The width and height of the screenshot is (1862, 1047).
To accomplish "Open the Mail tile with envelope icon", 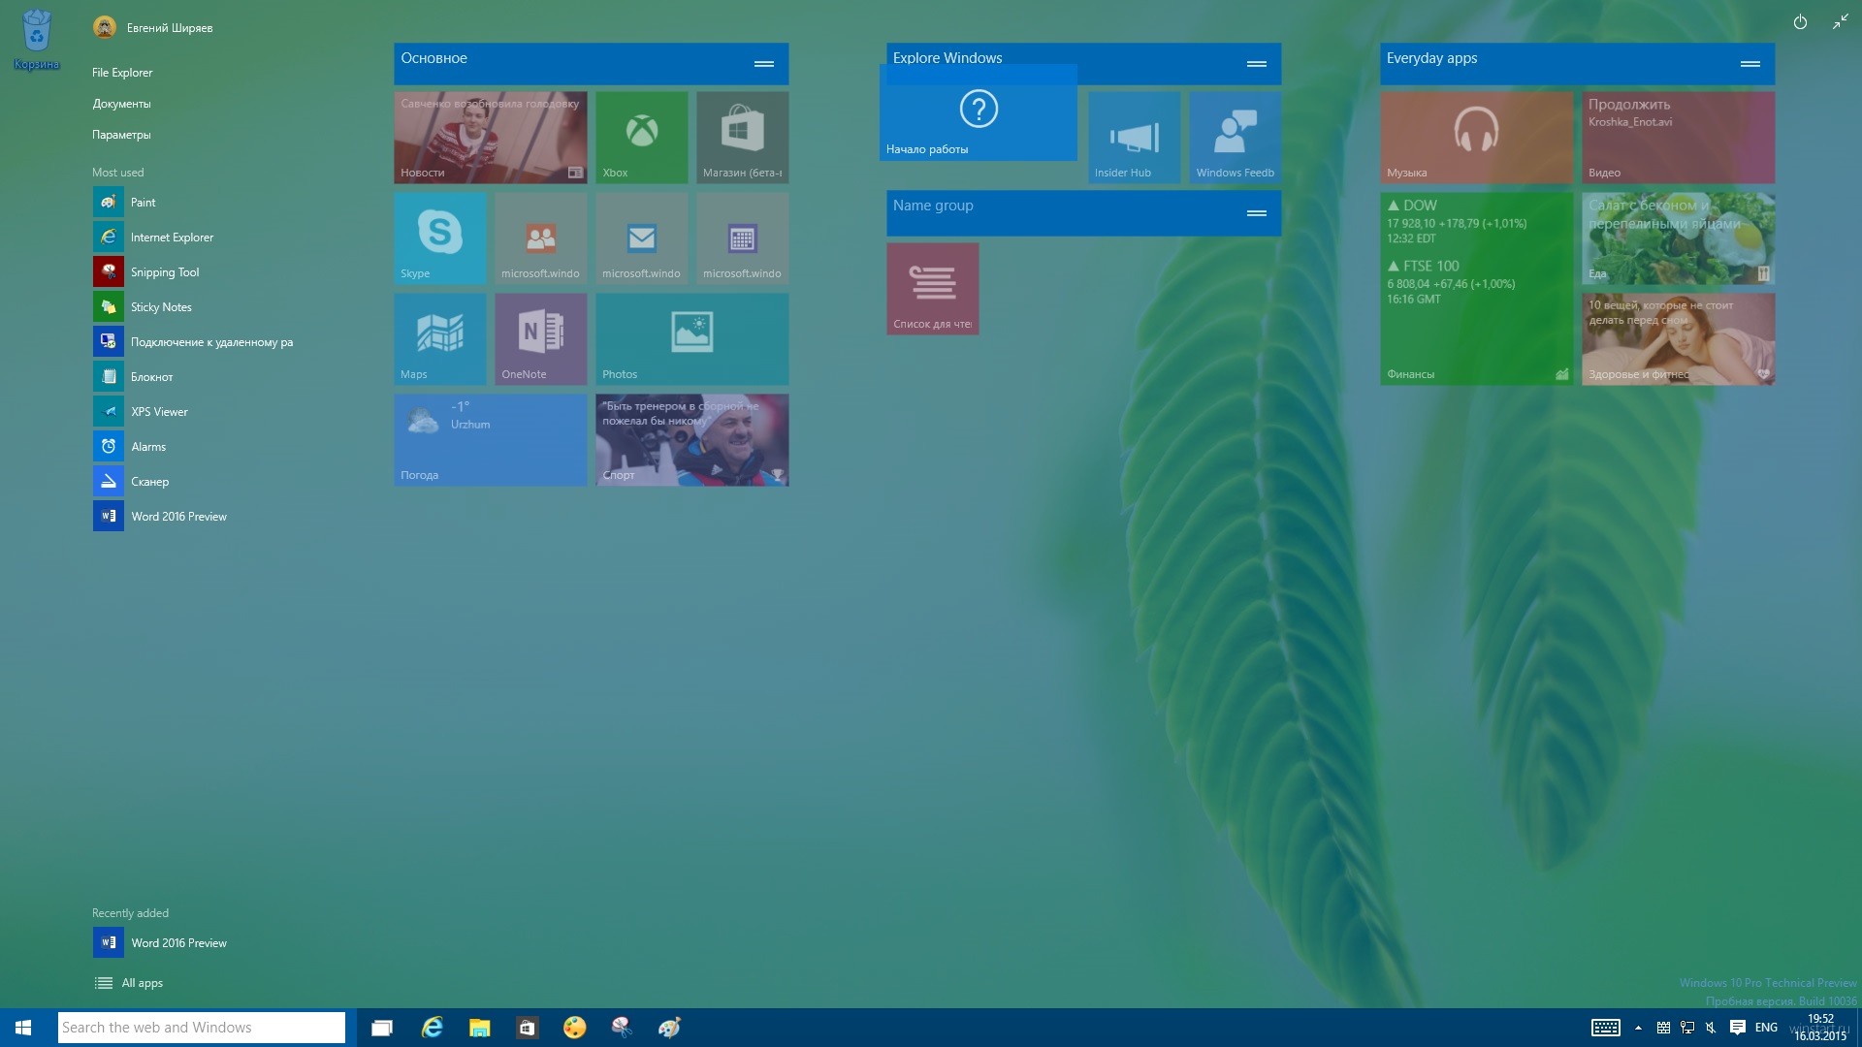I will pyautogui.click(x=641, y=238).
